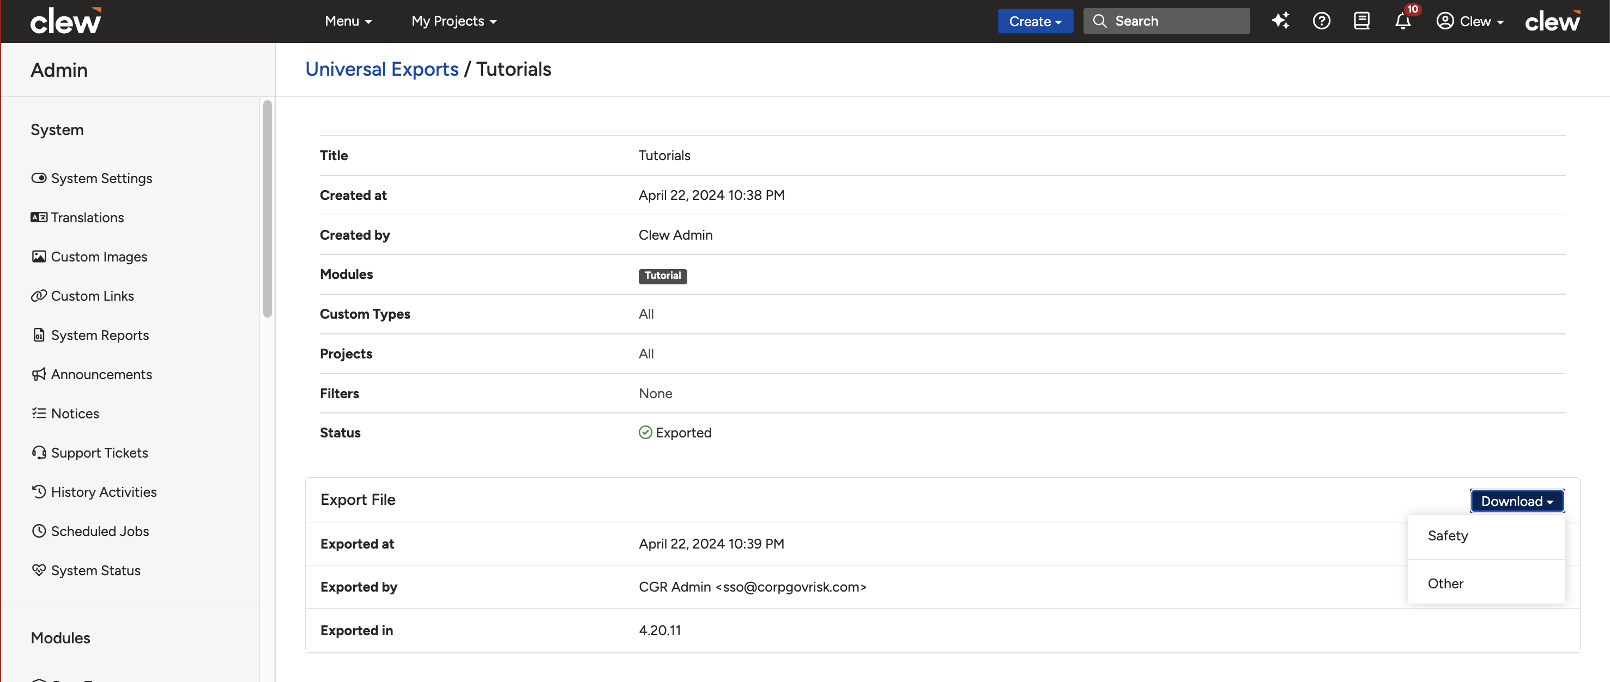The height and width of the screenshot is (682, 1610).
Task: Open the Menu dropdown in the navbar
Action: point(348,21)
